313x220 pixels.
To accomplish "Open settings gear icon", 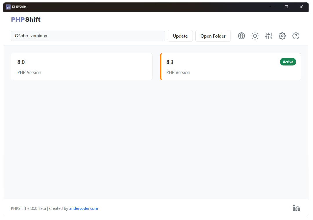I will pos(282,36).
